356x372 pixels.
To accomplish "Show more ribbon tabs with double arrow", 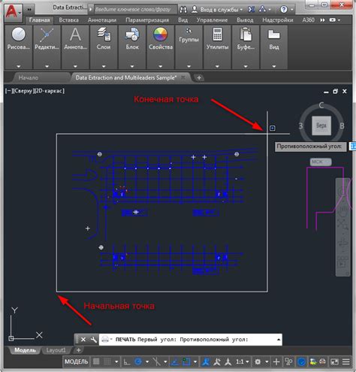I will pyautogui.click(x=322, y=20).
